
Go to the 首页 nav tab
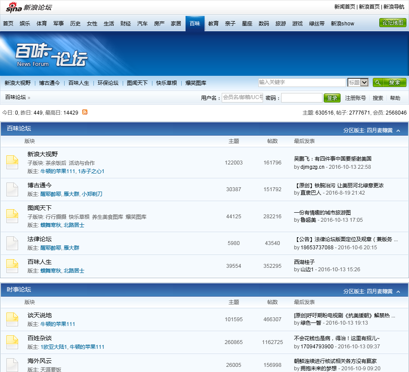[x=8, y=24]
